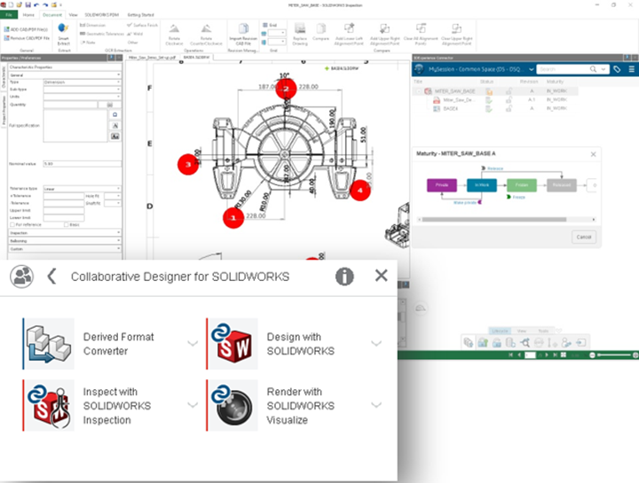Click the Rotate Clockwise ribbon icon
The image size is (639, 483).
pyautogui.click(x=176, y=34)
